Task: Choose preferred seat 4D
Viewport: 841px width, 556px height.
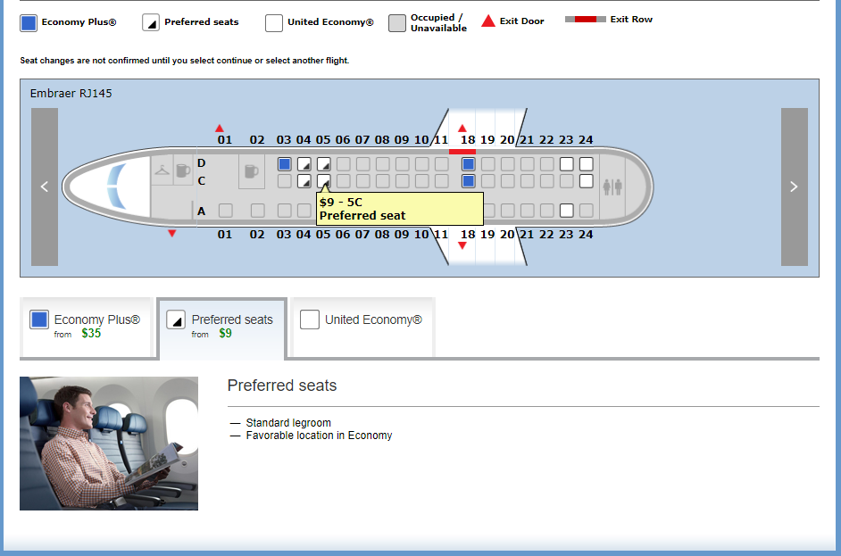Action: (304, 164)
